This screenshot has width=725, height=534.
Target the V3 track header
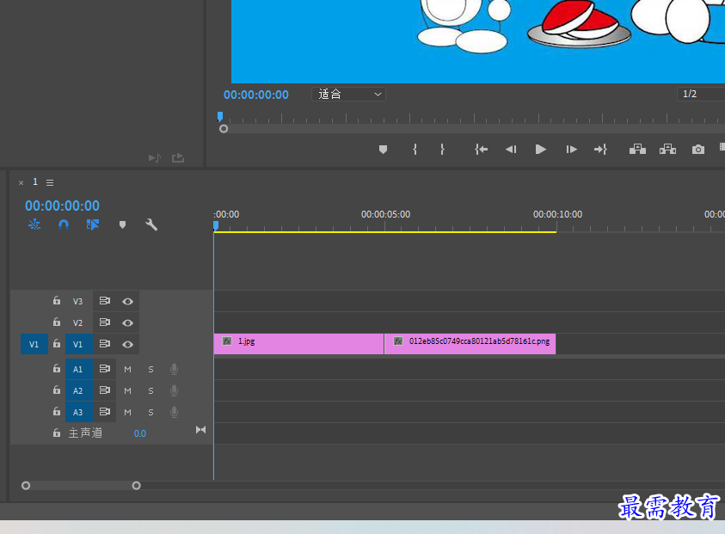[x=78, y=301]
